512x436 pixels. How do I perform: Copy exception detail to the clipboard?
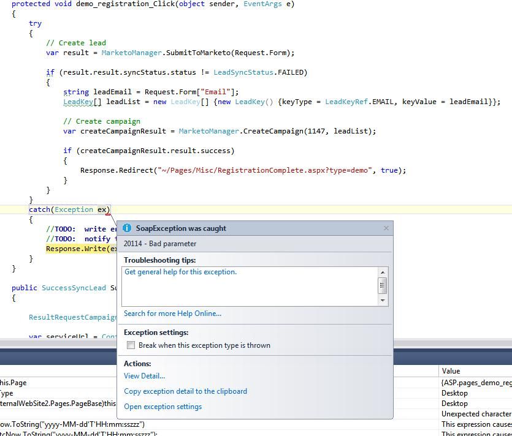(185, 391)
